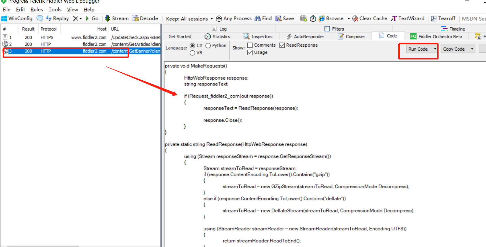Toggle the ReadResponse checkbox
This screenshot has width=486, height=247.
[x=282, y=45]
